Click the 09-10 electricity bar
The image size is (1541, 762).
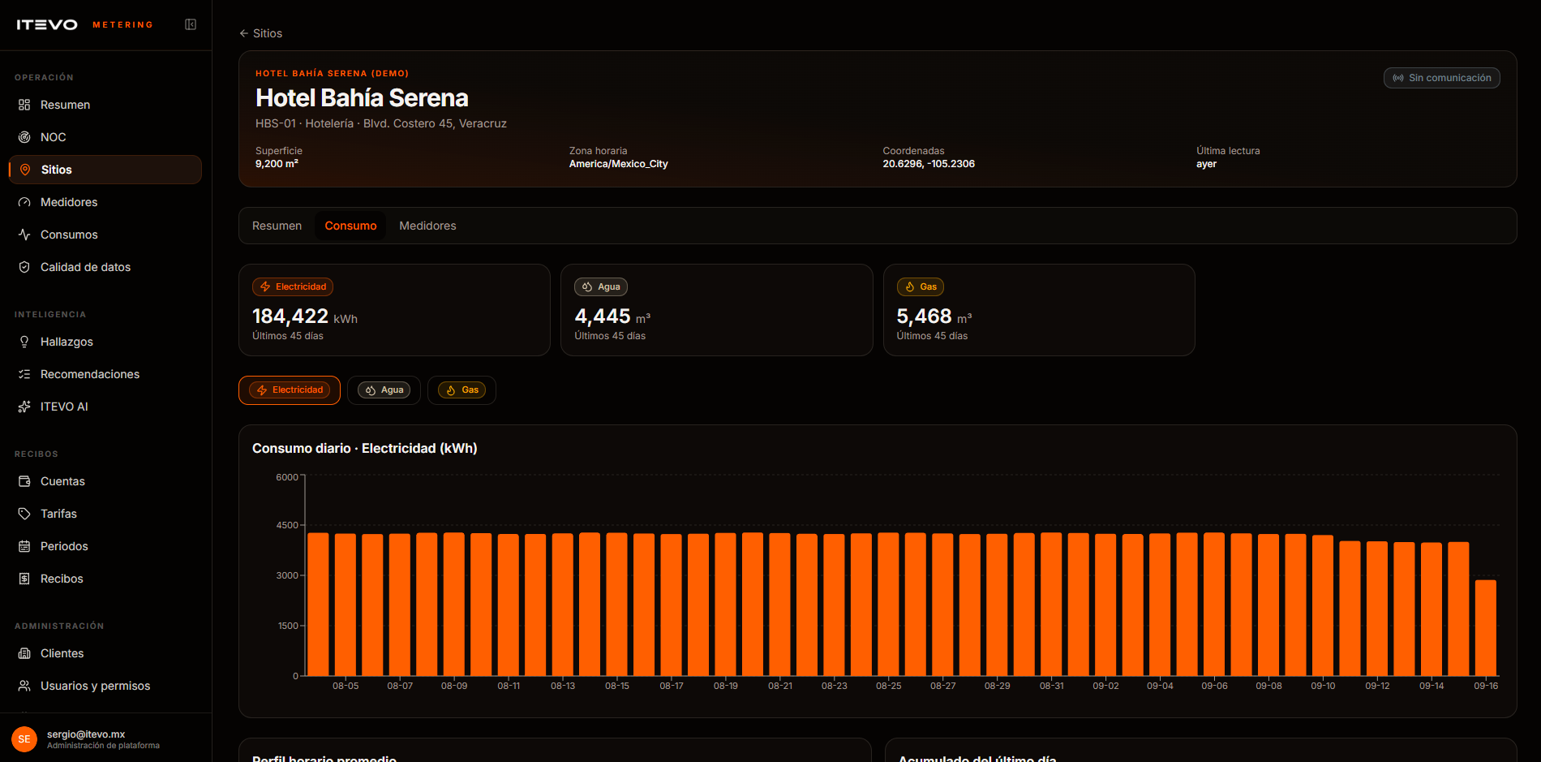pos(1323,605)
